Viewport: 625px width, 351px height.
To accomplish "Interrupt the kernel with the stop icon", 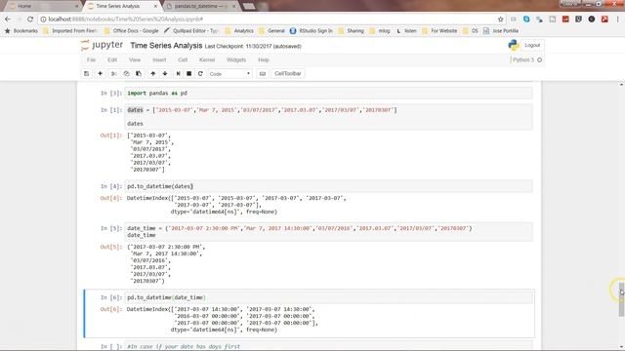I will [188, 74].
